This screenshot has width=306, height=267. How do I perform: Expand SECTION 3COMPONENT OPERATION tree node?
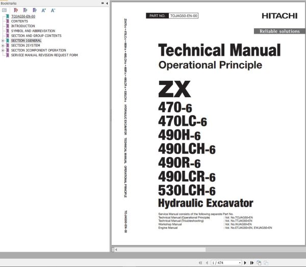tap(3, 51)
